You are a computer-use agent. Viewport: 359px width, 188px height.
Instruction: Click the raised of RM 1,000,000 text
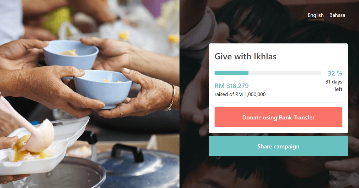[240, 94]
